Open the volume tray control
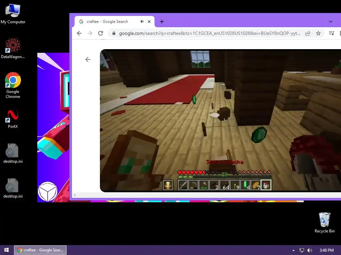Viewport: 341px width, 255px height. click(310, 250)
